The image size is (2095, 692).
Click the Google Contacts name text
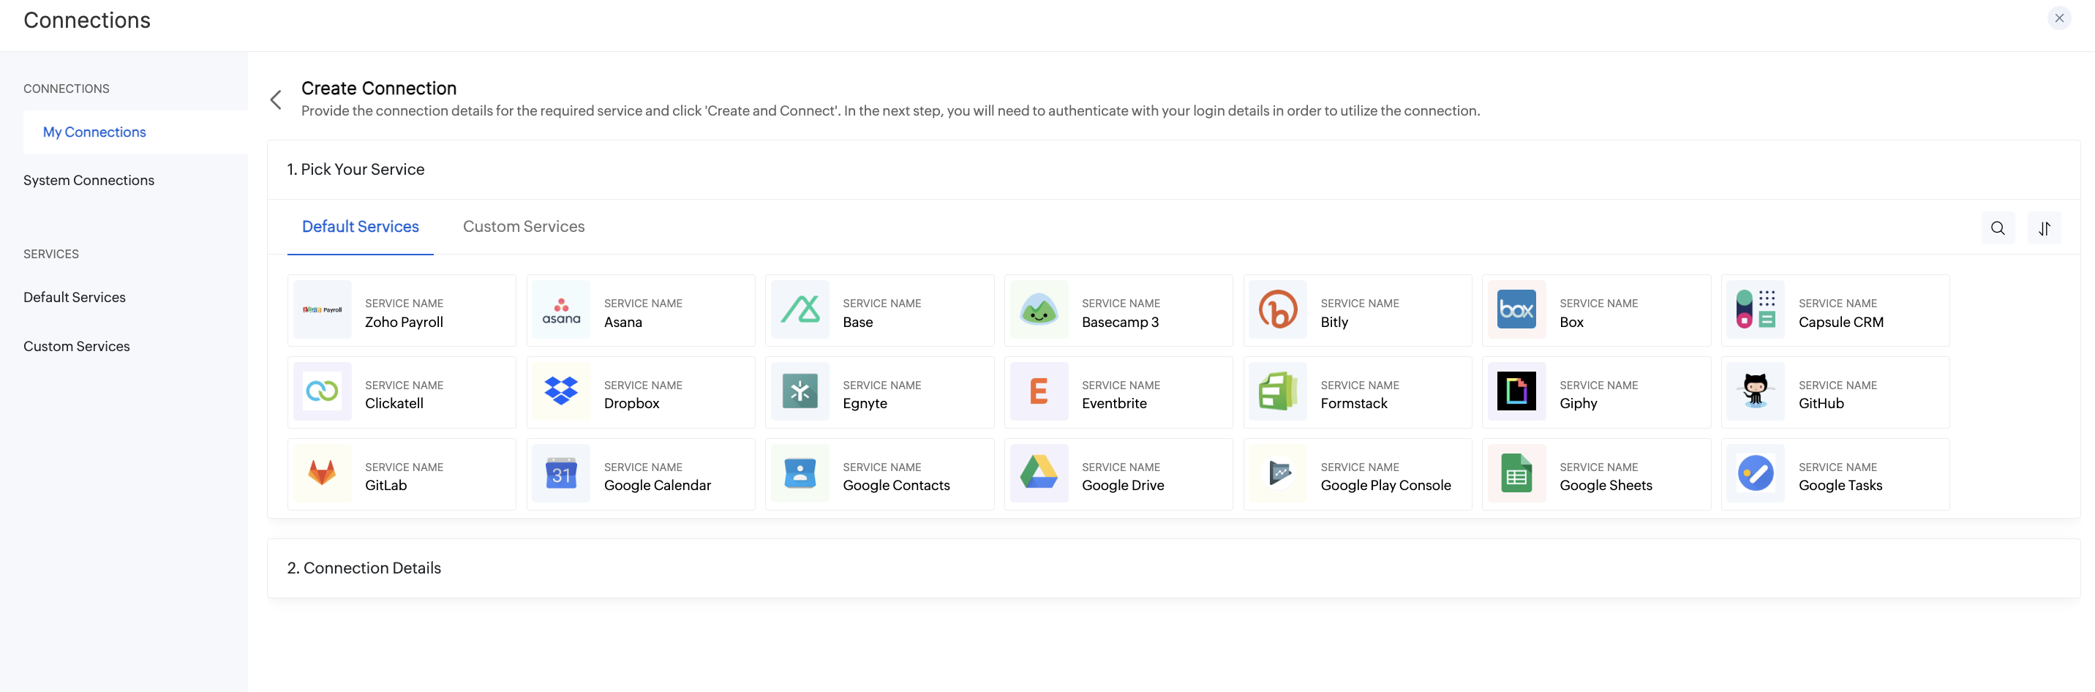(896, 486)
